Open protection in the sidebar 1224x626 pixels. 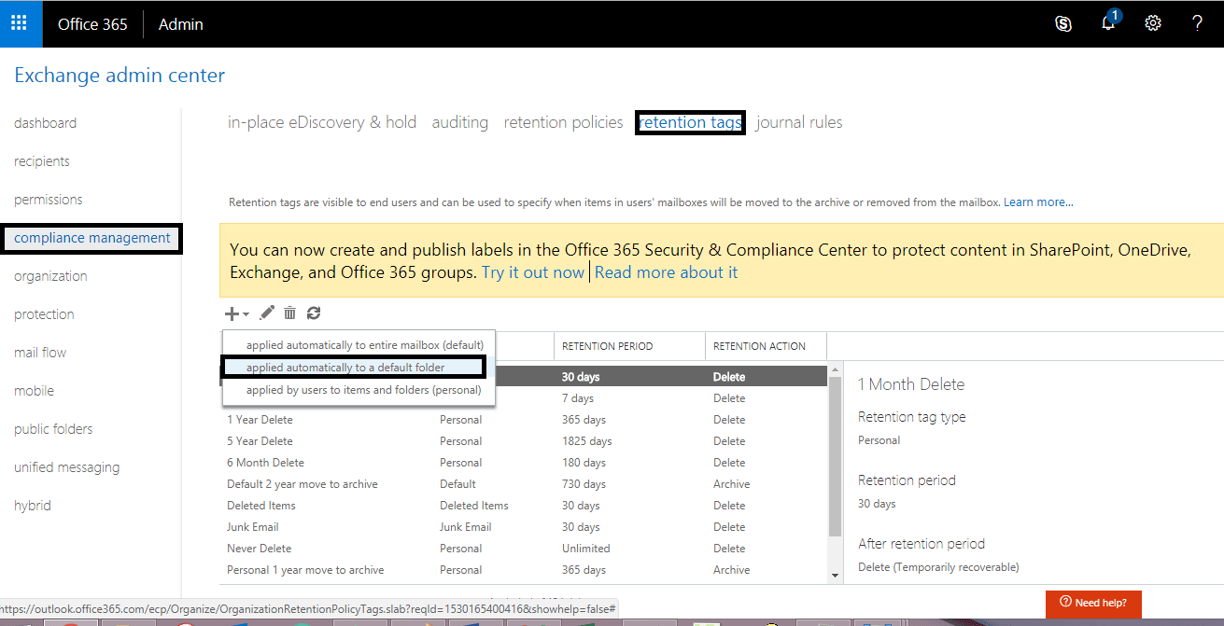click(x=44, y=314)
